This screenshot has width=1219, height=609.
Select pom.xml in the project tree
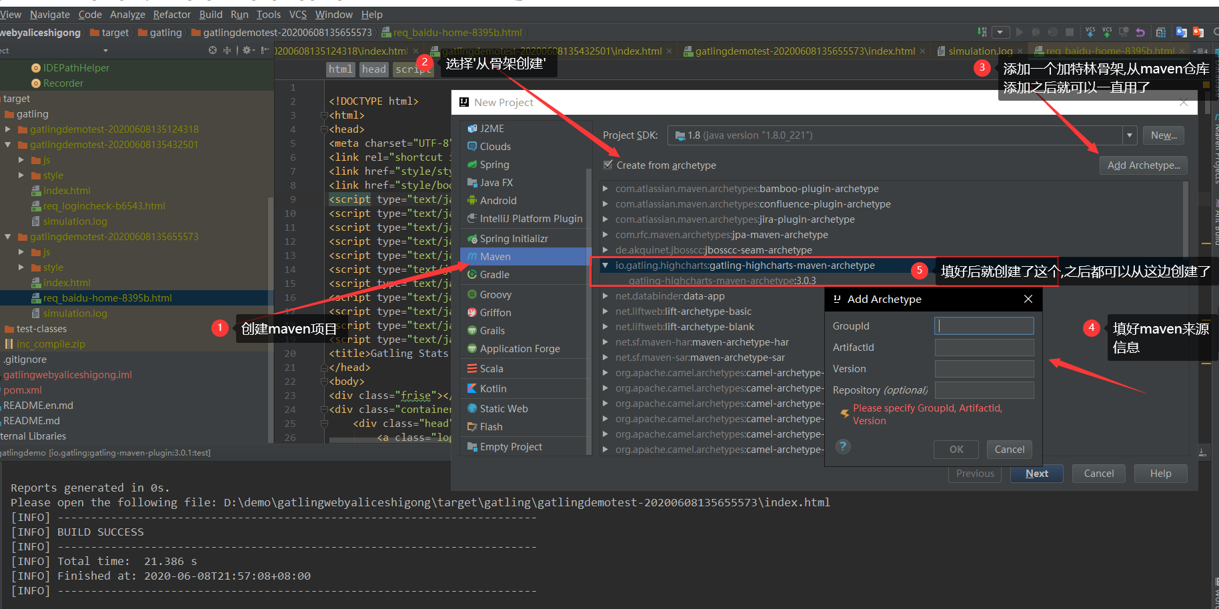23,390
